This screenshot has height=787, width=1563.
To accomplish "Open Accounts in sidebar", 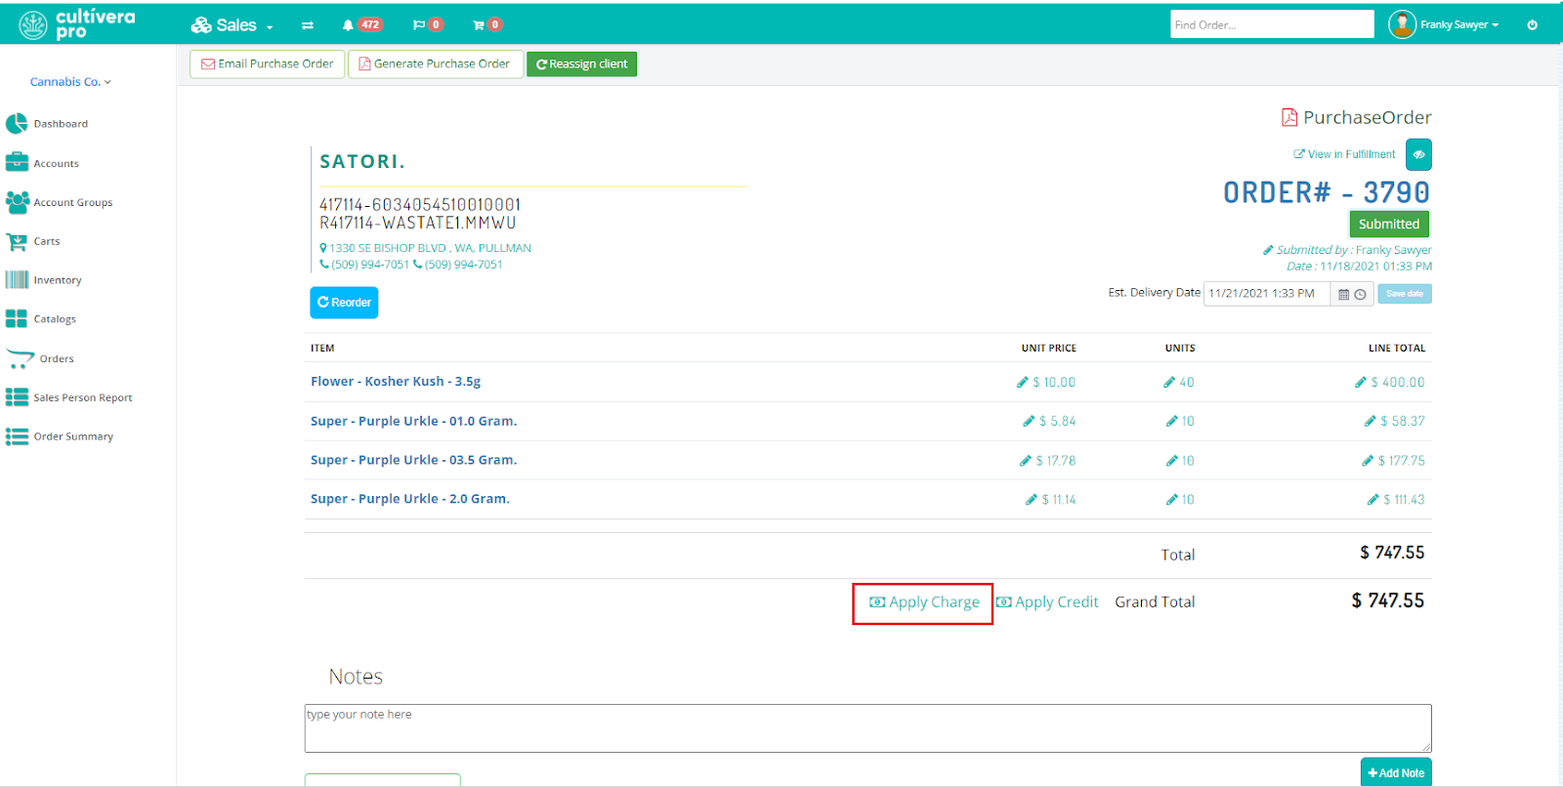I will 56,164.
